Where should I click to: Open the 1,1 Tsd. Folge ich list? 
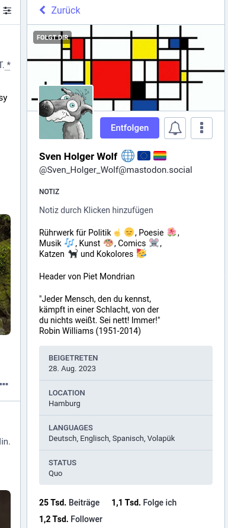(144, 503)
